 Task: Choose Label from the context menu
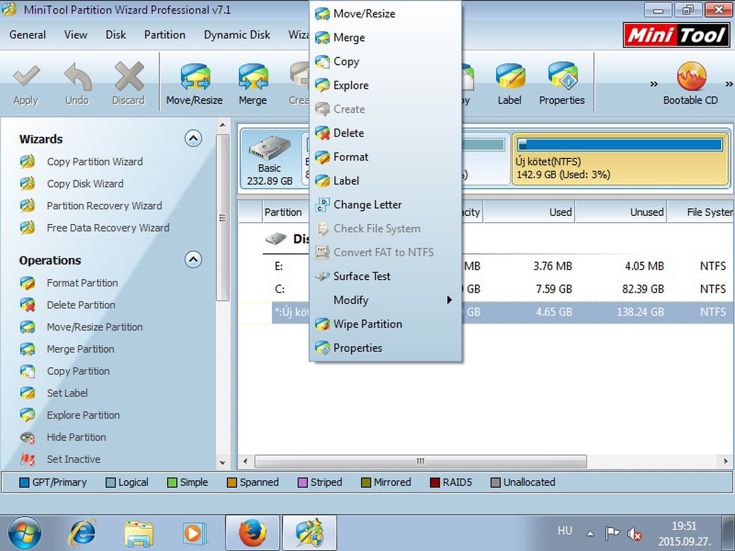click(386, 181)
